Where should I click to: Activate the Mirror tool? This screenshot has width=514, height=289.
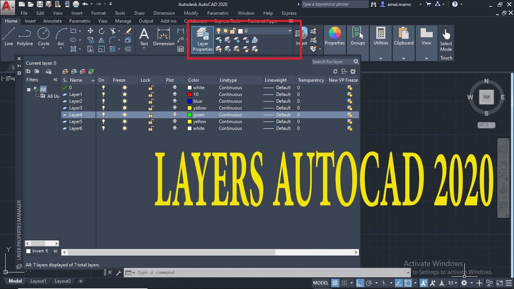(x=102, y=40)
